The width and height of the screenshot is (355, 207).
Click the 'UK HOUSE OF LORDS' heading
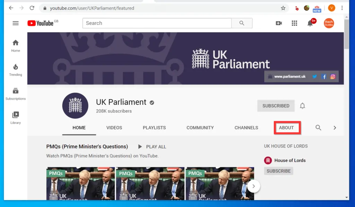click(x=286, y=146)
